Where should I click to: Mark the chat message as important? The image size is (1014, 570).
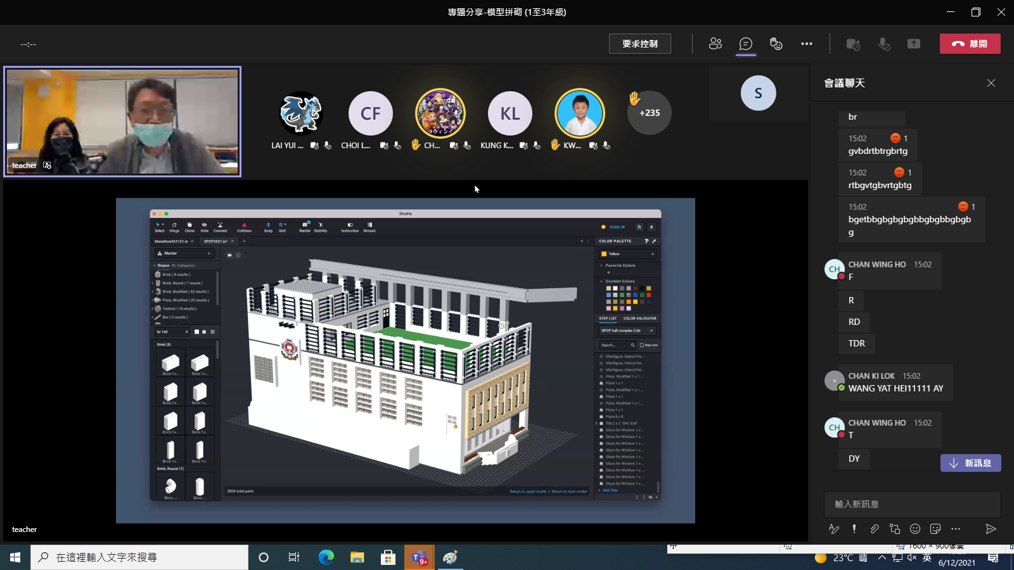click(854, 529)
